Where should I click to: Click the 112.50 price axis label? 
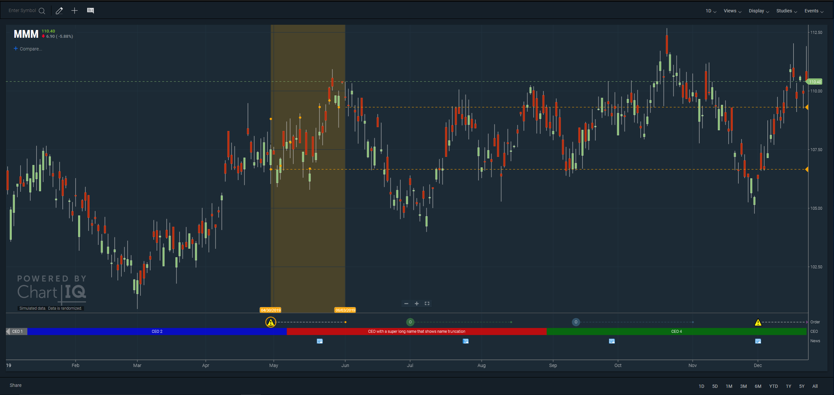(816, 33)
